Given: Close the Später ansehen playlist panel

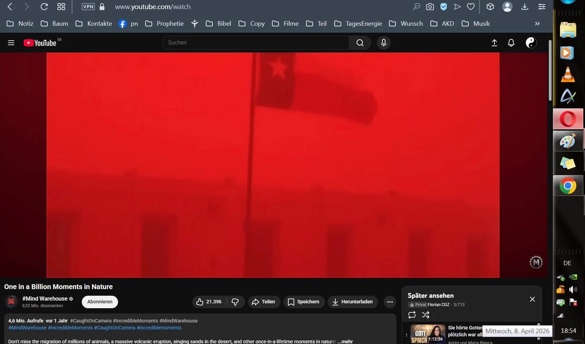Looking at the screenshot, I should (x=532, y=299).
